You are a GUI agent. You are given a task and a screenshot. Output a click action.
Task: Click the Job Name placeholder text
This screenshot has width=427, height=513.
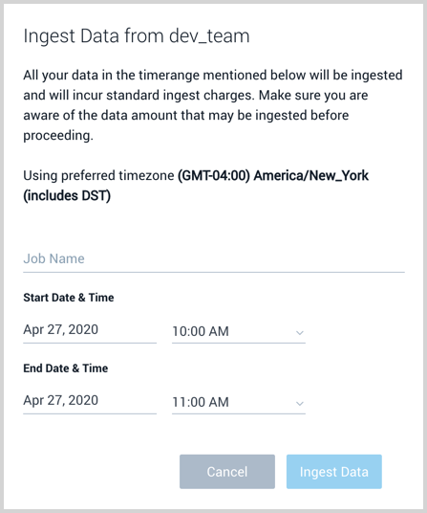point(53,258)
